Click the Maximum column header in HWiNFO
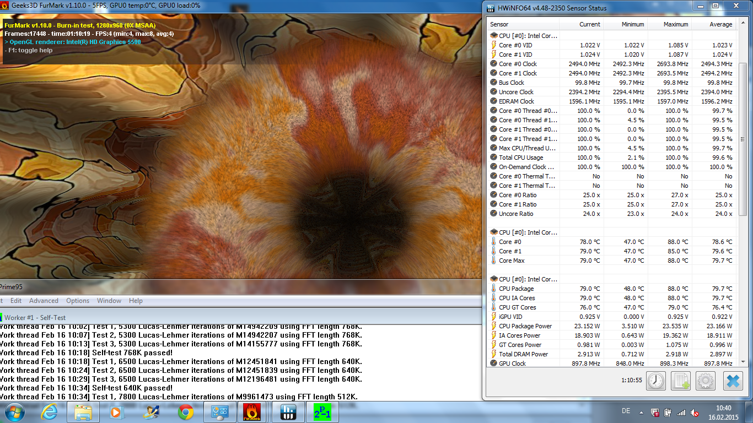 [675, 24]
